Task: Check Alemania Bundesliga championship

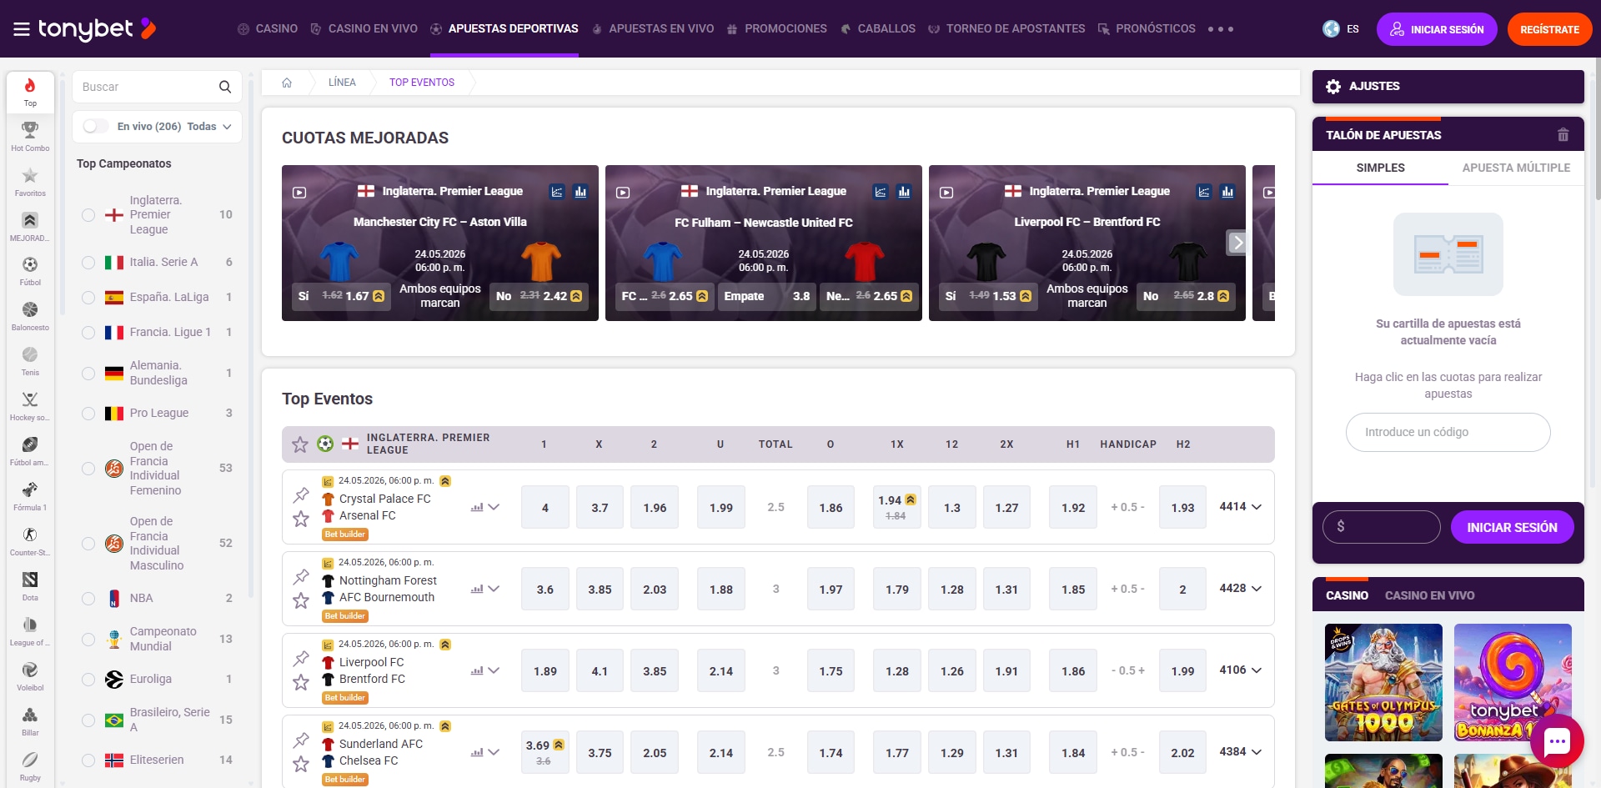Action: point(88,374)
